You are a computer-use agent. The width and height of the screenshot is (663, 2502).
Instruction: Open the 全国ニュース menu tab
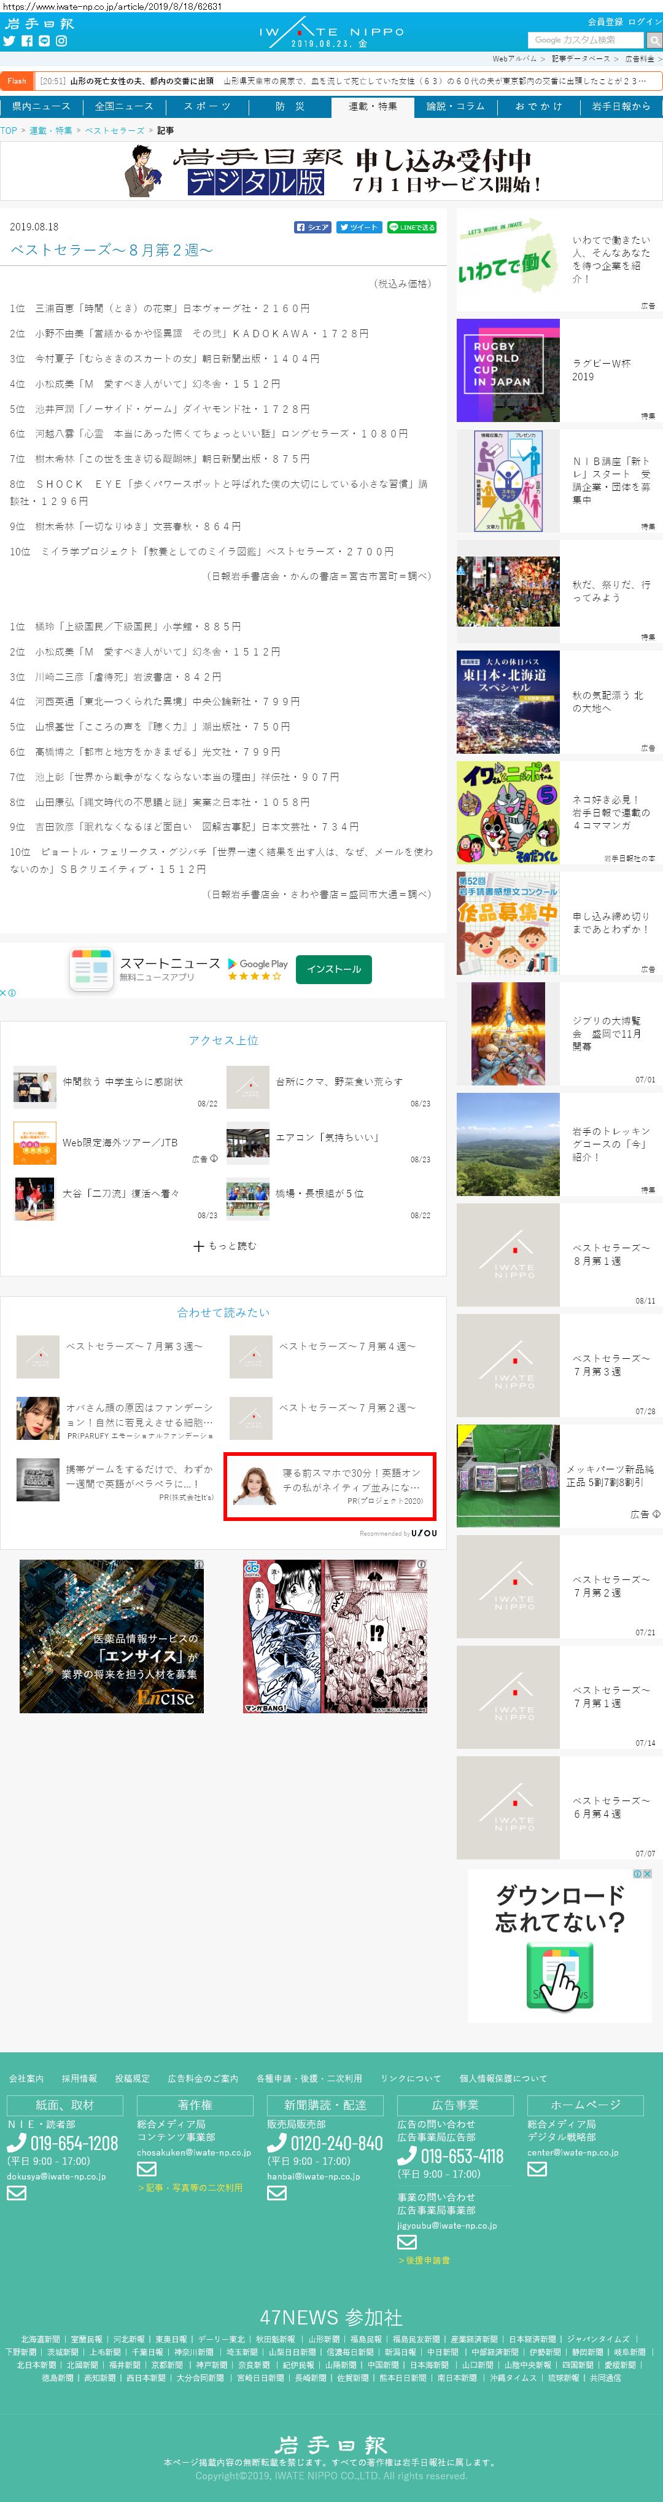point(124,106)
